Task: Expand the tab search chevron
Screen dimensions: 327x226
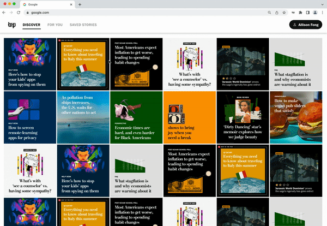Action: [x=323, y=4]
